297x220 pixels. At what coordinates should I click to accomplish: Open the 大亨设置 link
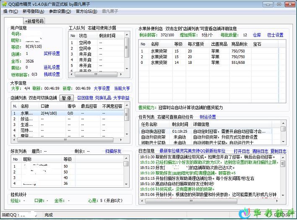point(102,89)
